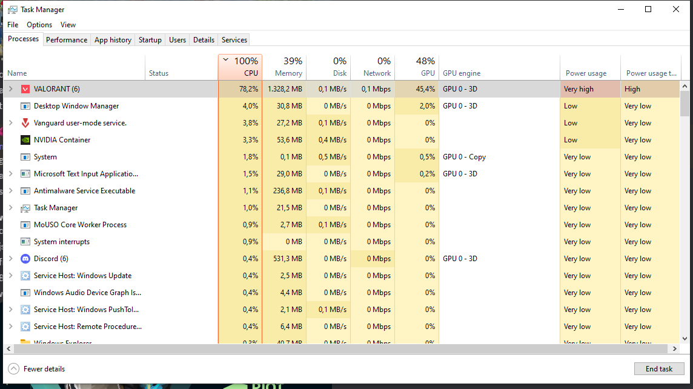Image resolution: width=693 pixels, height=389 pixels.
Task: Click the System row's GPU 0 - Copy cell
Action: (x=499, y=157)
